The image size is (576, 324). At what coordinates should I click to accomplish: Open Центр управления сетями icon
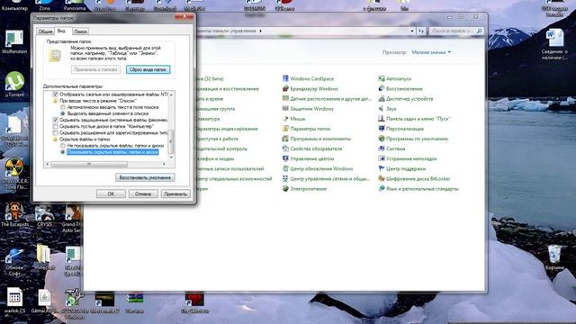click(x=285, y=178)
